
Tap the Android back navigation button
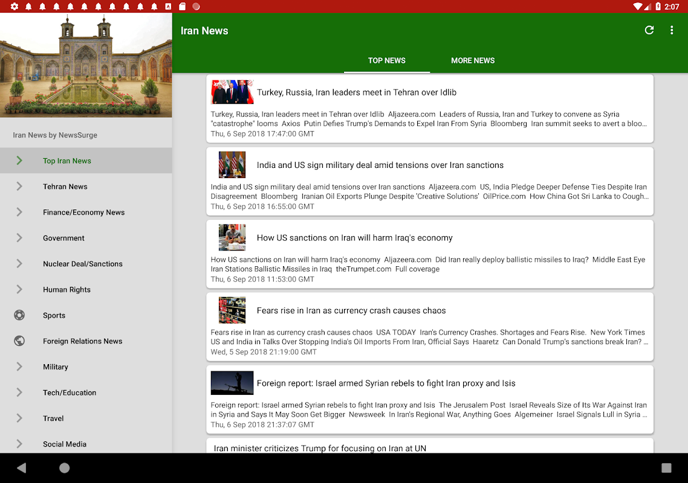[x=22, y=468]
